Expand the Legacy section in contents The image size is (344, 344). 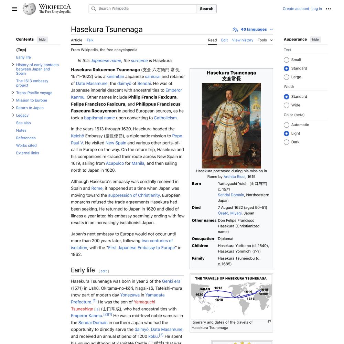(x=13, y=115)
